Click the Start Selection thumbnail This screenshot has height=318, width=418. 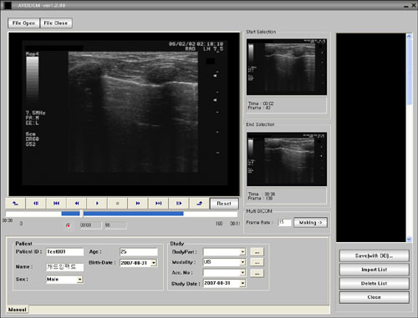[287, 67]
